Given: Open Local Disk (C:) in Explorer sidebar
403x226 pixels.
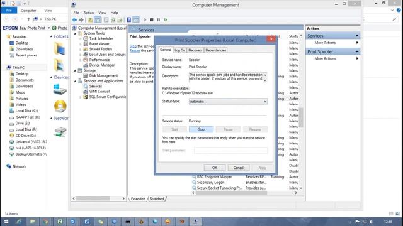Looking at the screenshot, I should 26,111.
